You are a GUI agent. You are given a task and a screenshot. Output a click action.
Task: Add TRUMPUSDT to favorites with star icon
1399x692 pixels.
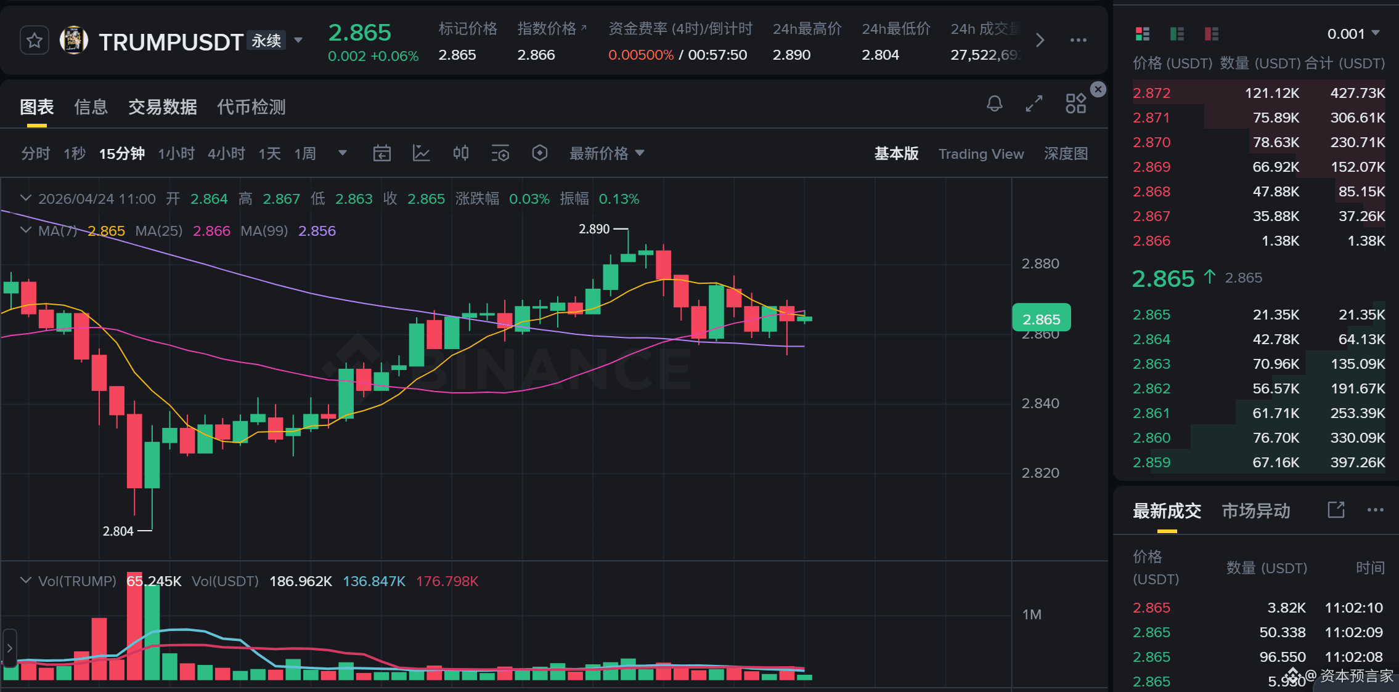[x=34, y=41]
